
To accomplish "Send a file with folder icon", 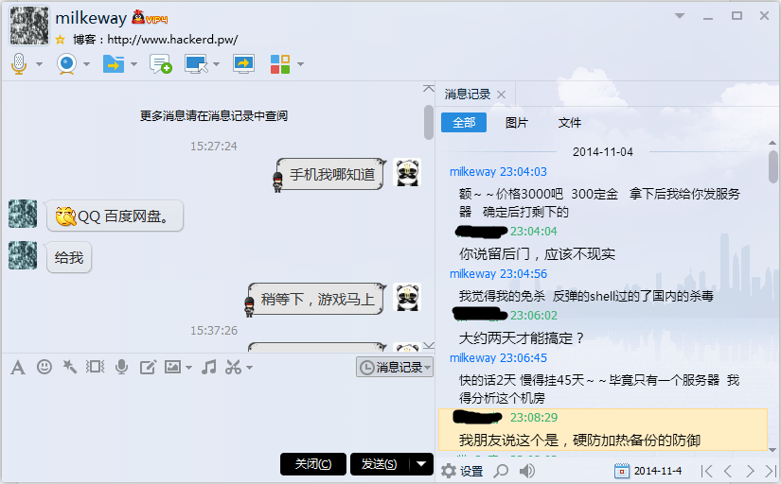I will coord(114,63).
